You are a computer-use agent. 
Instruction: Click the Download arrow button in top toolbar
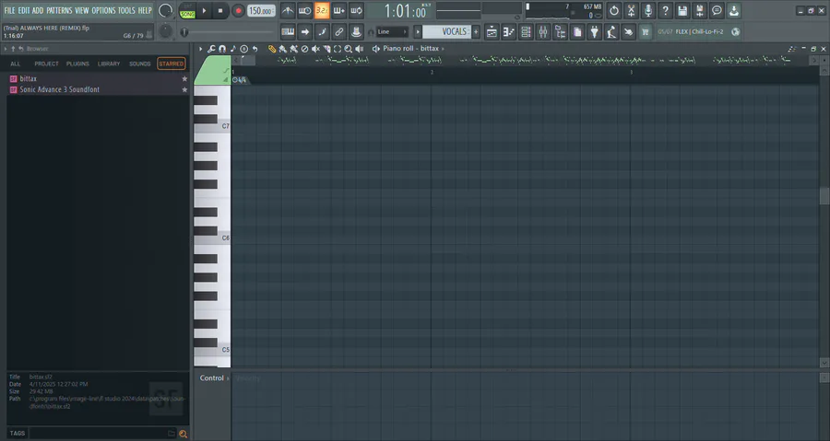[734, 10]
